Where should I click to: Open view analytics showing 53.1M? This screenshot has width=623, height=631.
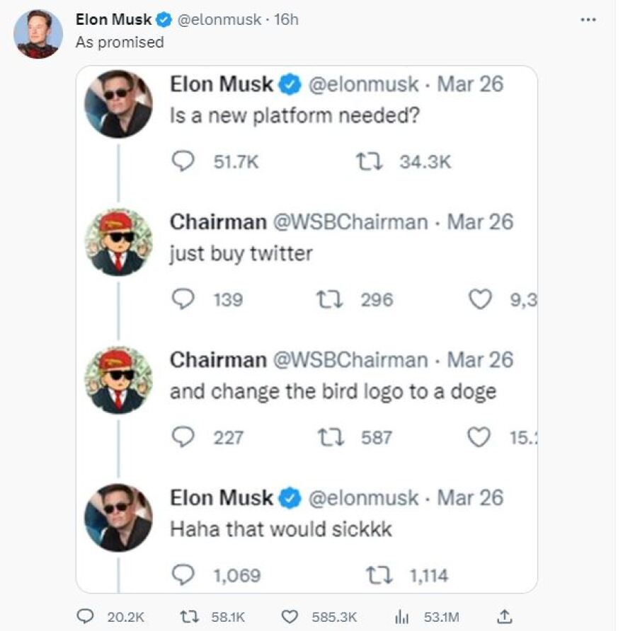(403, 617)
